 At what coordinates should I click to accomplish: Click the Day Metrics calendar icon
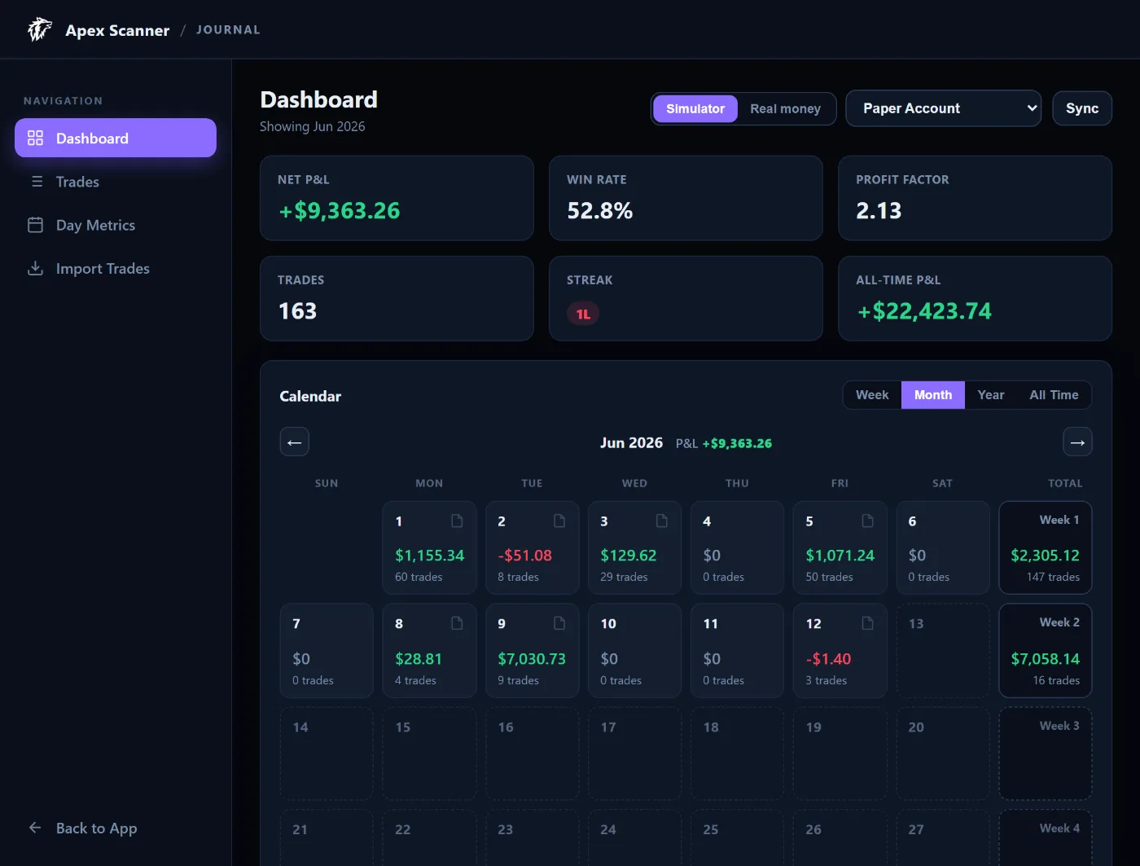35,225
